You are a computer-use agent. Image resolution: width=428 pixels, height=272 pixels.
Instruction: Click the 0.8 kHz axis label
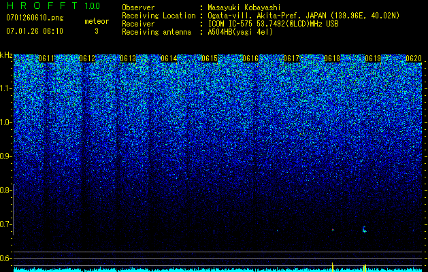click(x=6, y=190)
